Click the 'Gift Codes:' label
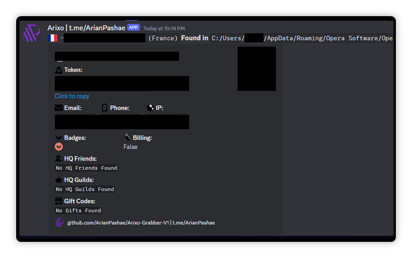412x258 pixels. (x=80, y=201)
